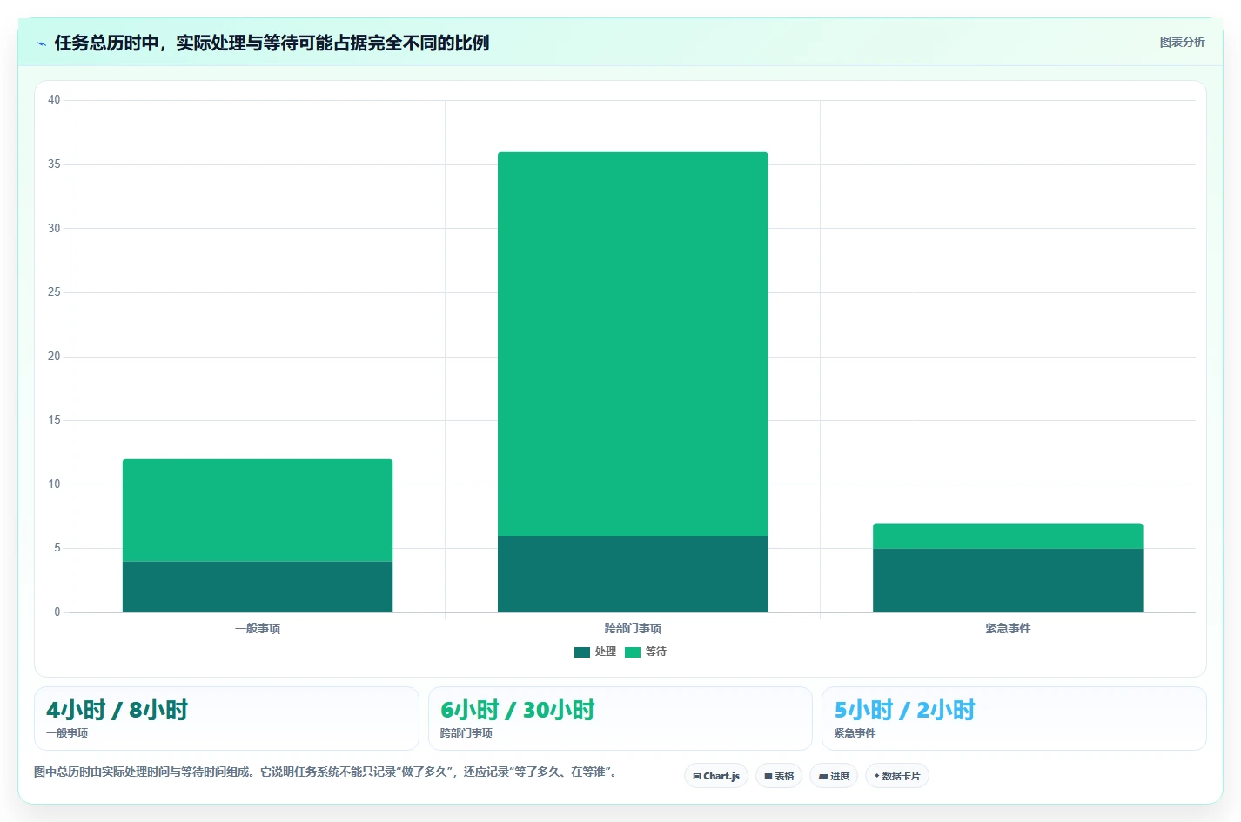Image resolution: width=1241 pixels, height=822 pixels.
Task: Open the 5小时 / 2小时 stat card
Action: (1014, 718)
